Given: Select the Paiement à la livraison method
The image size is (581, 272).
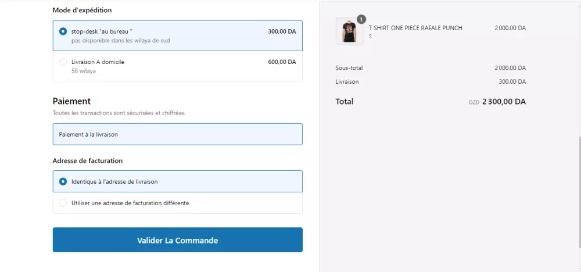Looking at the screenshot, I should [177, 134].
